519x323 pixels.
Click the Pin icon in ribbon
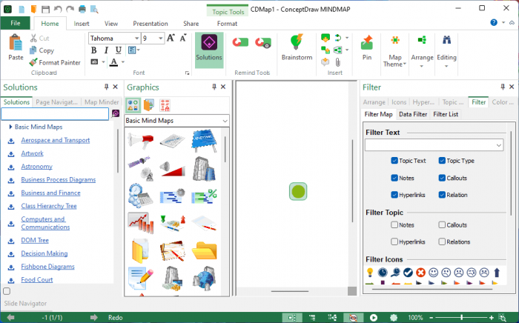366,48
